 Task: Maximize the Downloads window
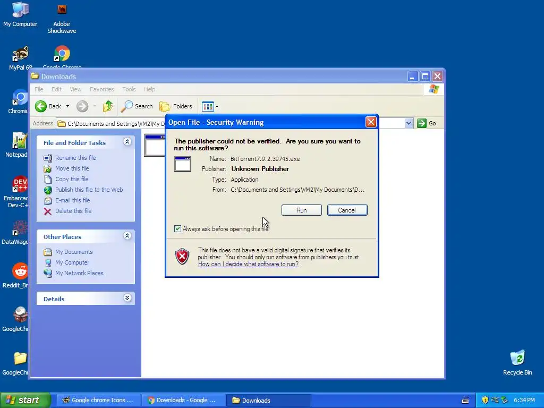point(425,76)
